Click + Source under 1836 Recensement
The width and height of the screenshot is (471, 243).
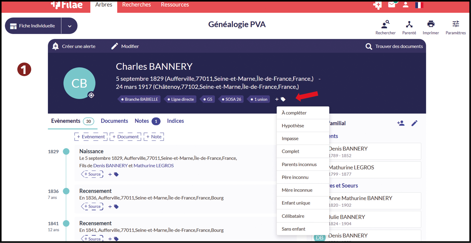tap(92, 206)
